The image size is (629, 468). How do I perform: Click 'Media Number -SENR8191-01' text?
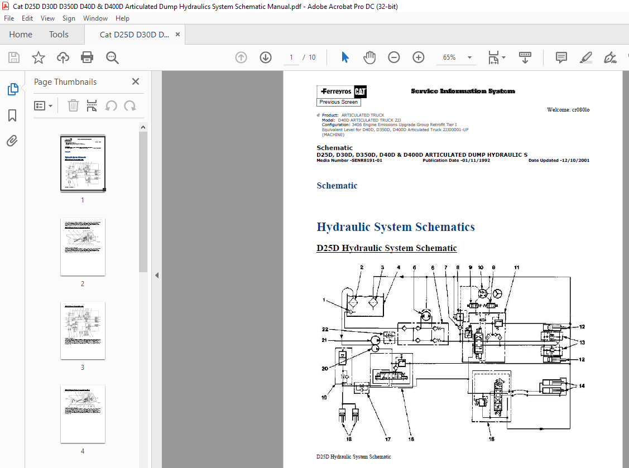349,161
